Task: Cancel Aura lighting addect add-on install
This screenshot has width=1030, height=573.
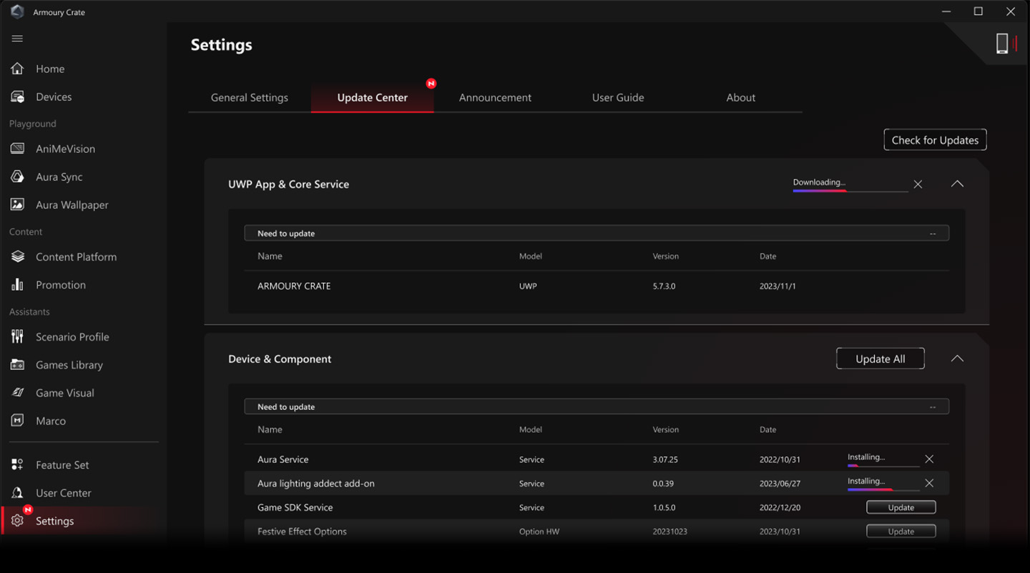Action: click(929, 484)
